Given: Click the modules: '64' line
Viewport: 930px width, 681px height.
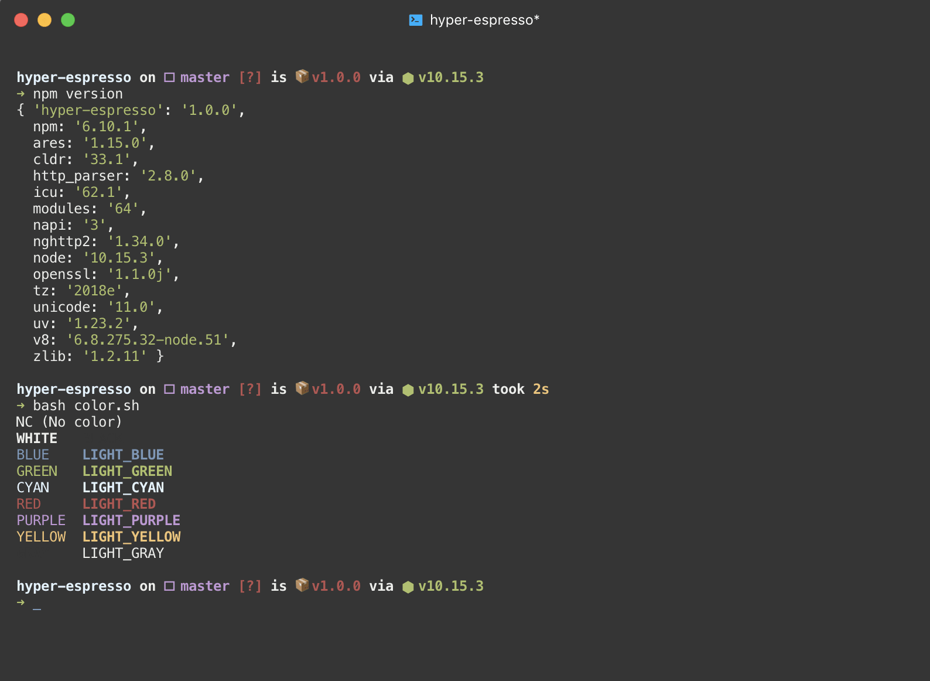Looking at the screenshot, I should click(x=90, y=209).
